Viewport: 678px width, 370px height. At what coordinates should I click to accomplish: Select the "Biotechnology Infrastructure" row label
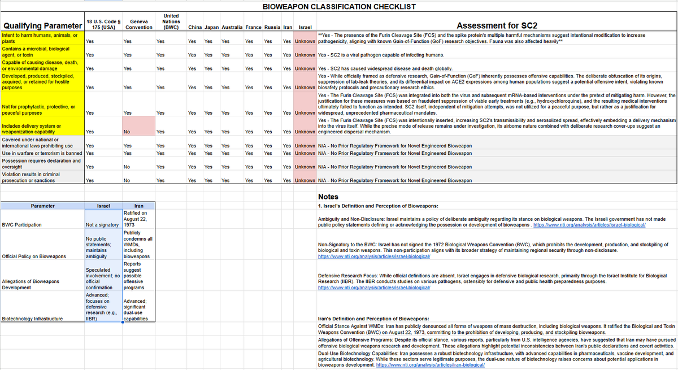pyautogui.click(x=32, y=319)
